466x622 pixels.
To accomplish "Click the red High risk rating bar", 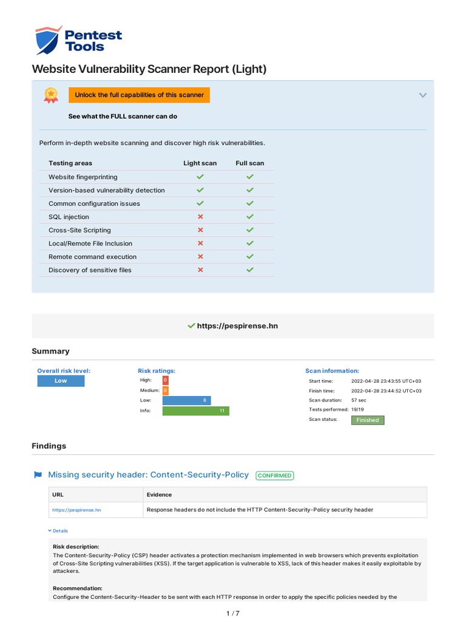I will 165,380.
